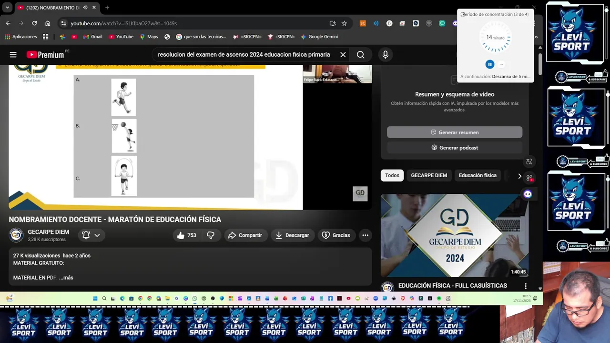The height and width of the screenshot is (343, 610).
Task: Mute the tab via speaker icon
Action: pyautogui.click(x=85, y=8)
